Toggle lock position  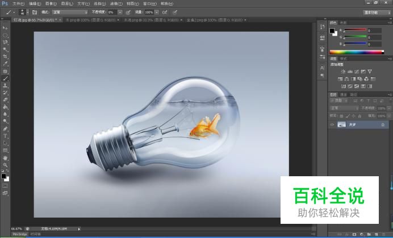354,116
